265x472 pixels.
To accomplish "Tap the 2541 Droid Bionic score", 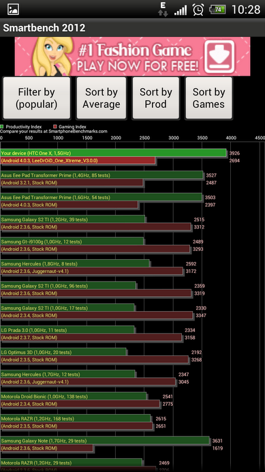I will tap(168, 396).
